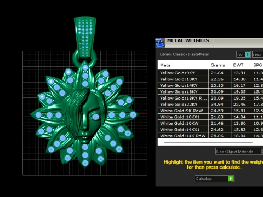Click the jump ring connecting the bail

coord(84,58)
